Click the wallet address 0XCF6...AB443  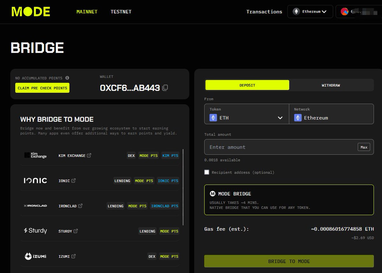tap(130, 88)
